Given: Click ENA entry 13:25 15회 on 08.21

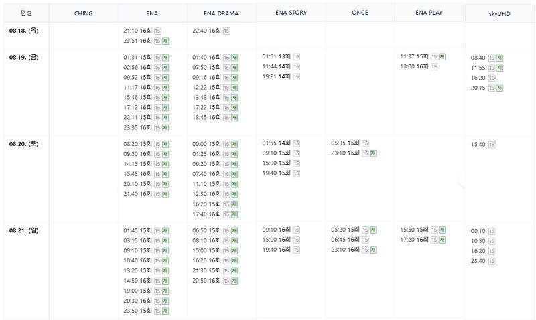Looking at the screenshot, I should tap(137, 270).
